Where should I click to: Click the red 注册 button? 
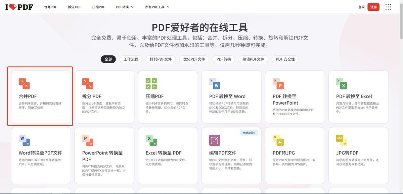pyautogui.click(x=373, y=7)
